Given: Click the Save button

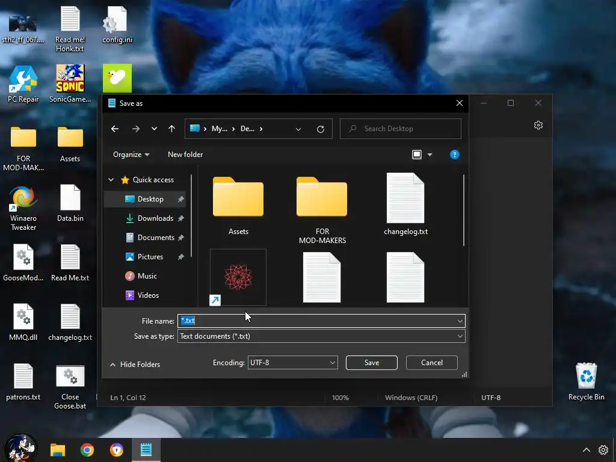Looking at the screenshot, I should 372,363.
